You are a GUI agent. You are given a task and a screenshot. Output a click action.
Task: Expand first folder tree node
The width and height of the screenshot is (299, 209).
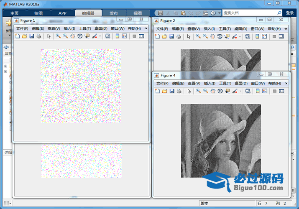[5, 66]
